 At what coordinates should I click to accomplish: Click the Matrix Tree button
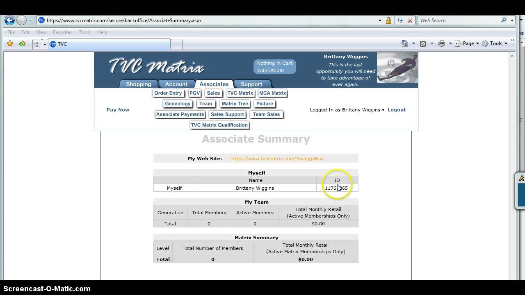point(235,104)
